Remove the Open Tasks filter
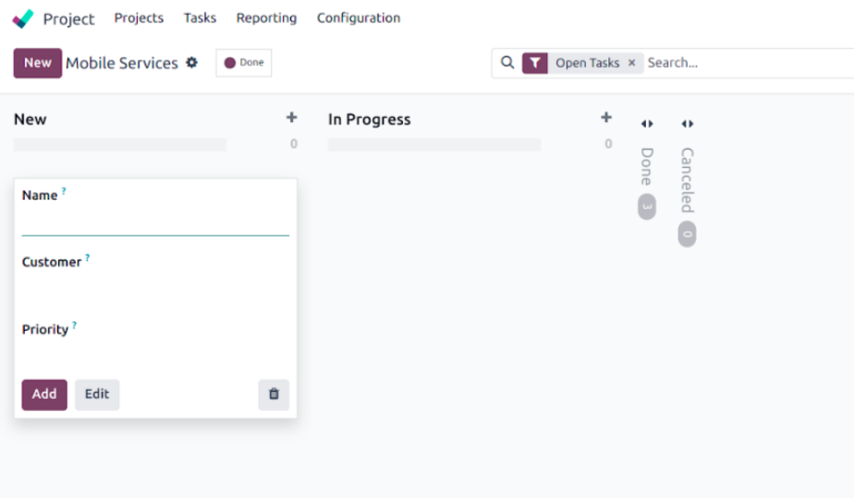The width and height of the screenshot is (854, 498). 632,63
